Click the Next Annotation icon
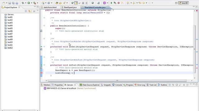The image size is (199, 111). pos(128,3)
